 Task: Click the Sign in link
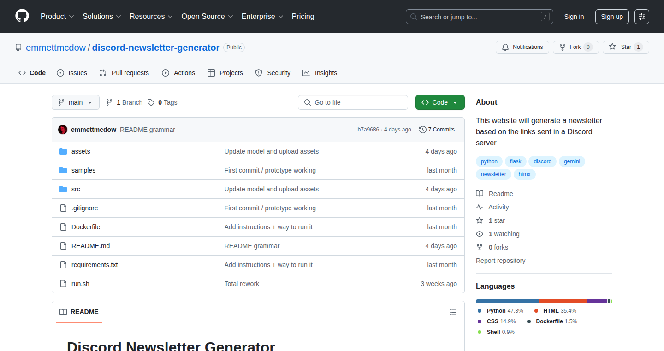tap(574, 17)
